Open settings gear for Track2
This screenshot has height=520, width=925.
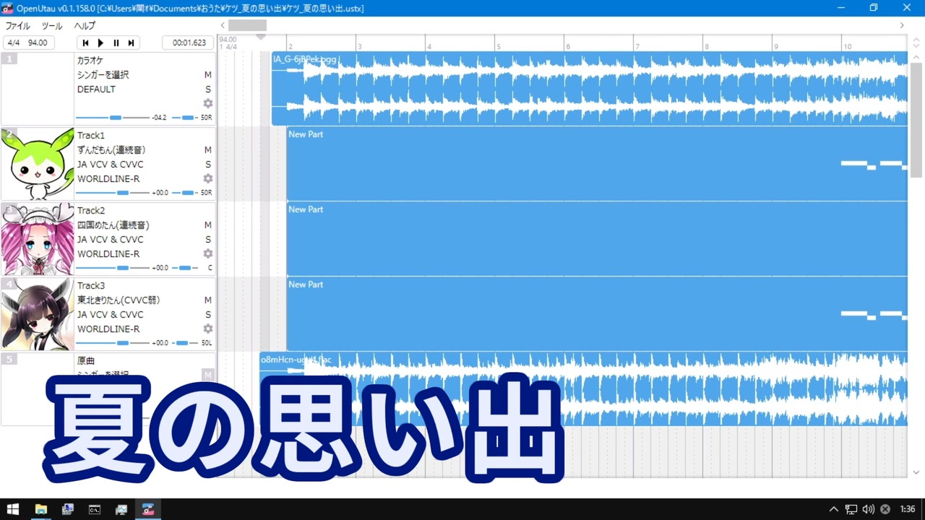click(208, 253)
